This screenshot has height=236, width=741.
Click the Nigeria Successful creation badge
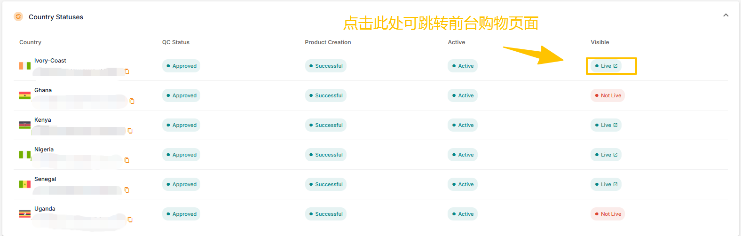tap(325, 155)
